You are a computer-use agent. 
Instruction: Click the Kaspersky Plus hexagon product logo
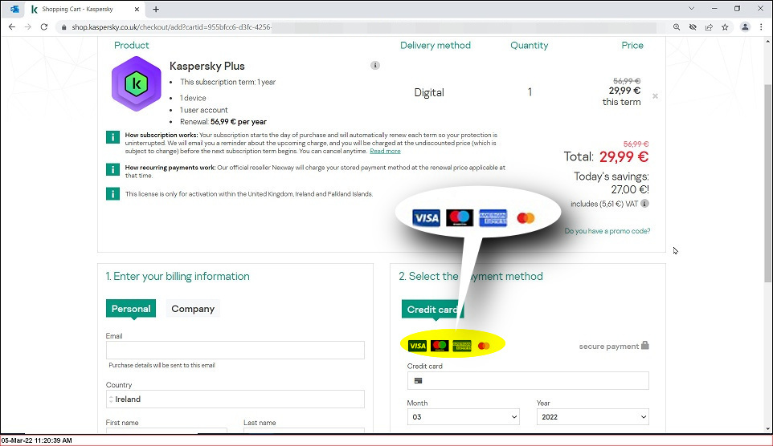[x=137, y=83]
